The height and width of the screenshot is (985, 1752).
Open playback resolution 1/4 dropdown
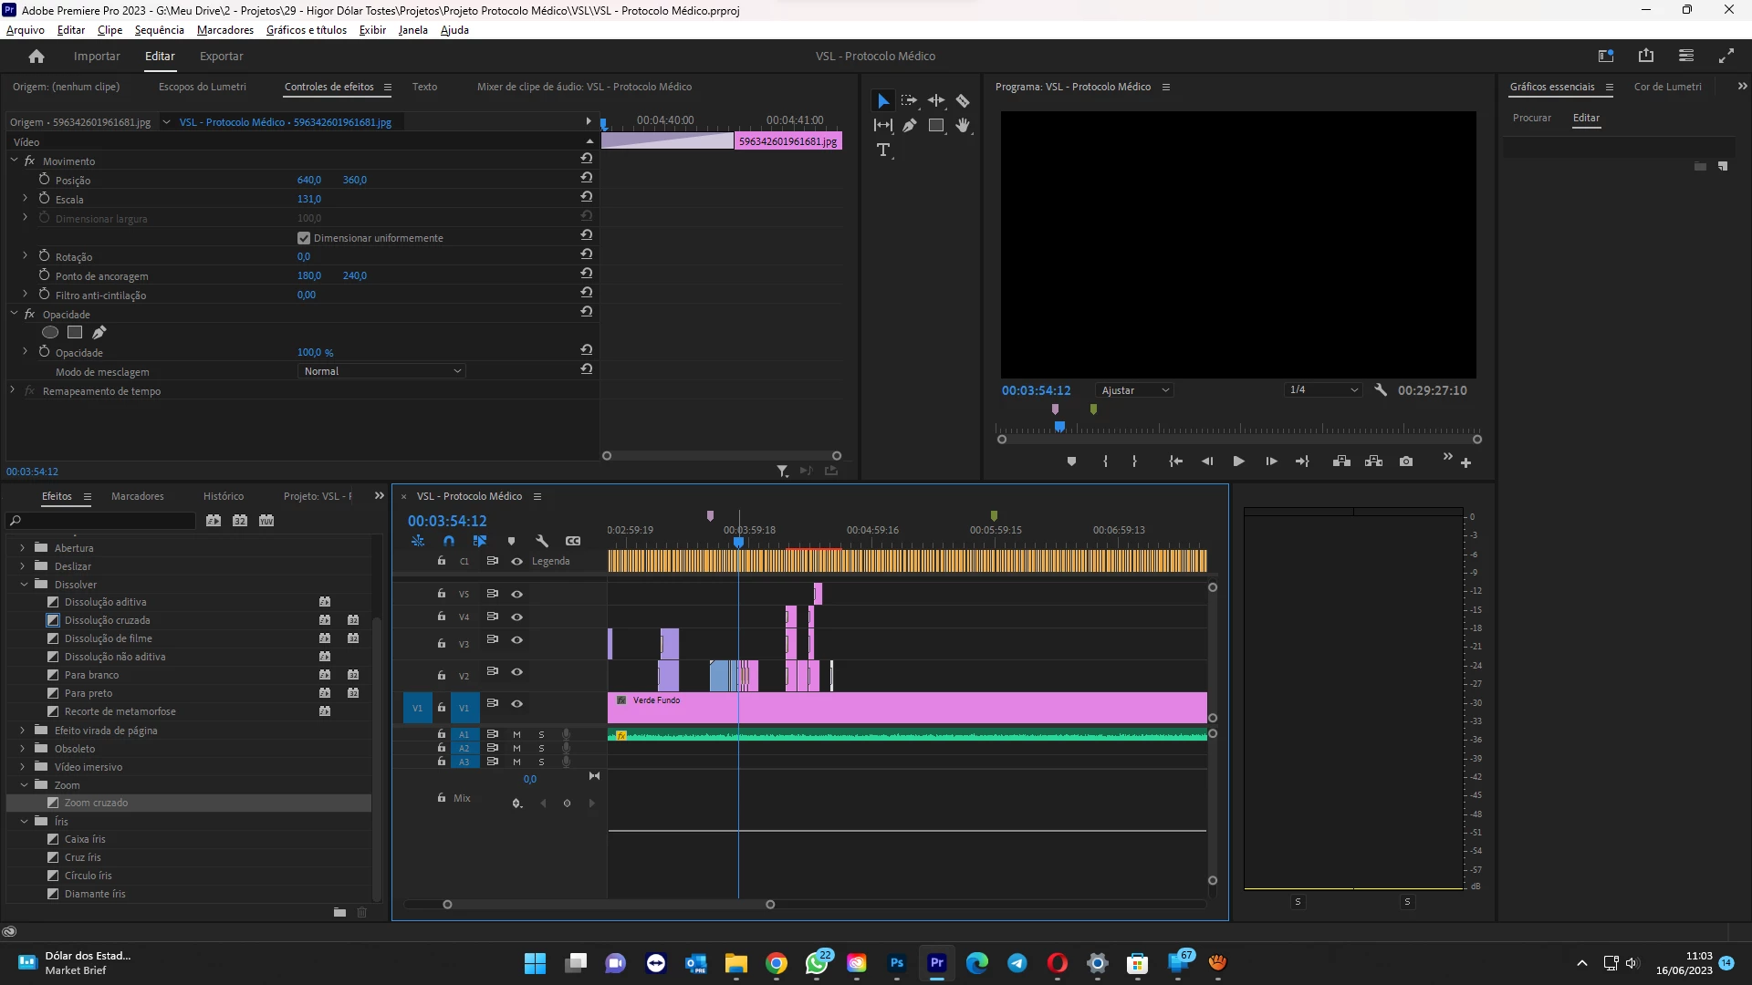[x=1323, y=390]
